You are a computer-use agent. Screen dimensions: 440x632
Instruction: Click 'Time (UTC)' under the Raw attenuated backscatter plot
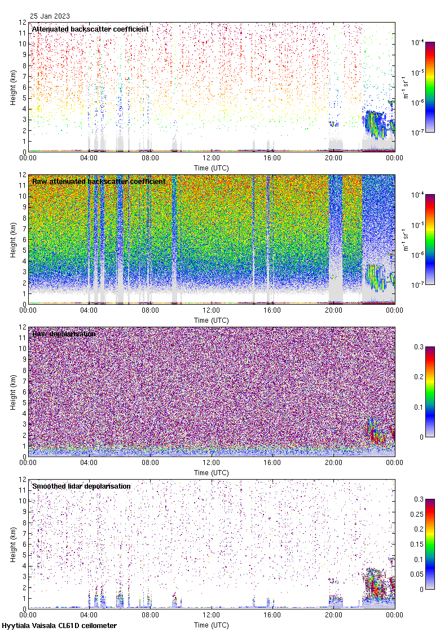tap(211, 321)
